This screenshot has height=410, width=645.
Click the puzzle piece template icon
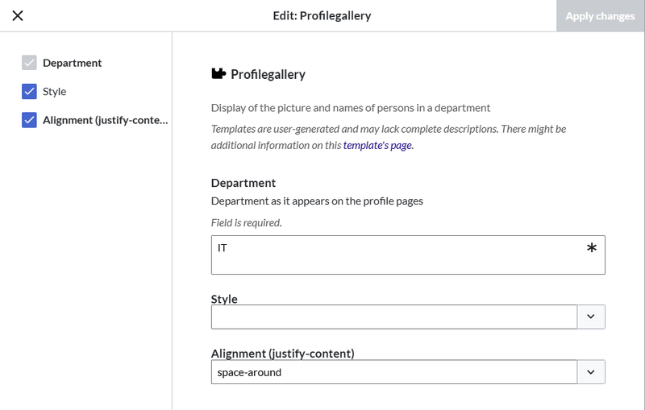coord(218,73)
